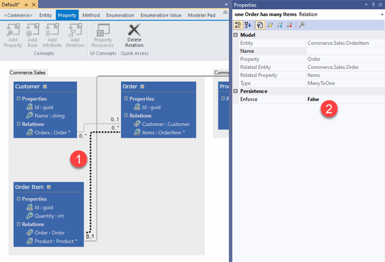
Task: Collapse the Customer entity box
Action: point(45,86)
